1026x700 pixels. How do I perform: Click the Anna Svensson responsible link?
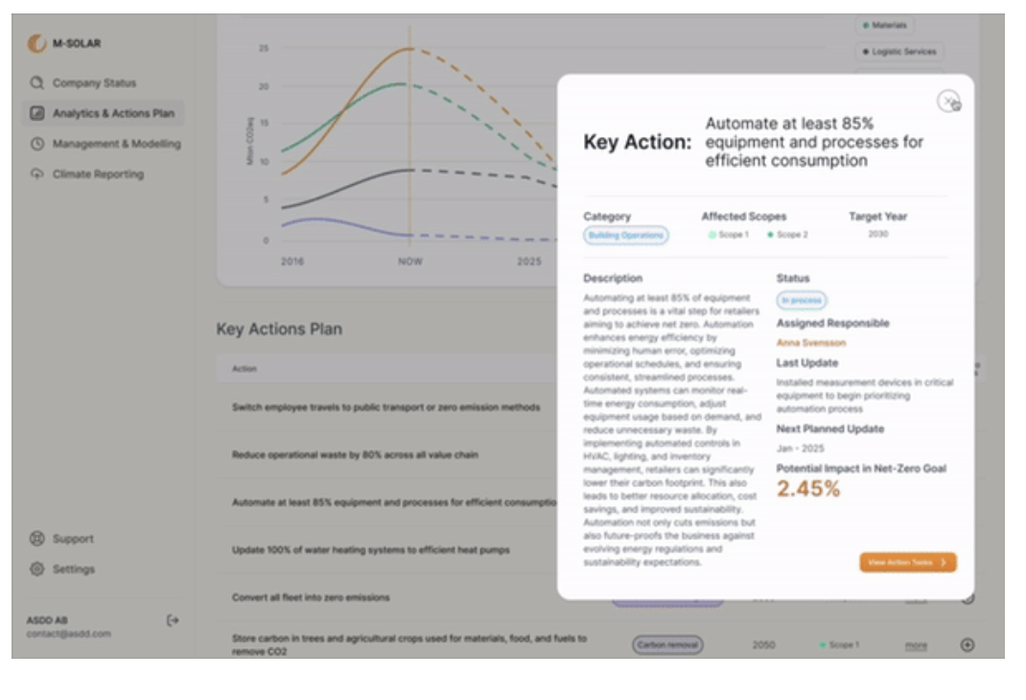810,342
